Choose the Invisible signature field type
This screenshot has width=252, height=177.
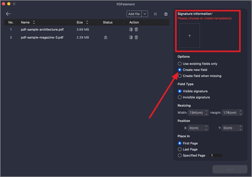(180, 97)
